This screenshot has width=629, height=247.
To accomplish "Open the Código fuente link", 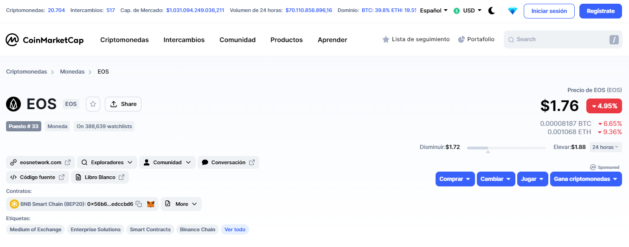I will click(38, 177).
